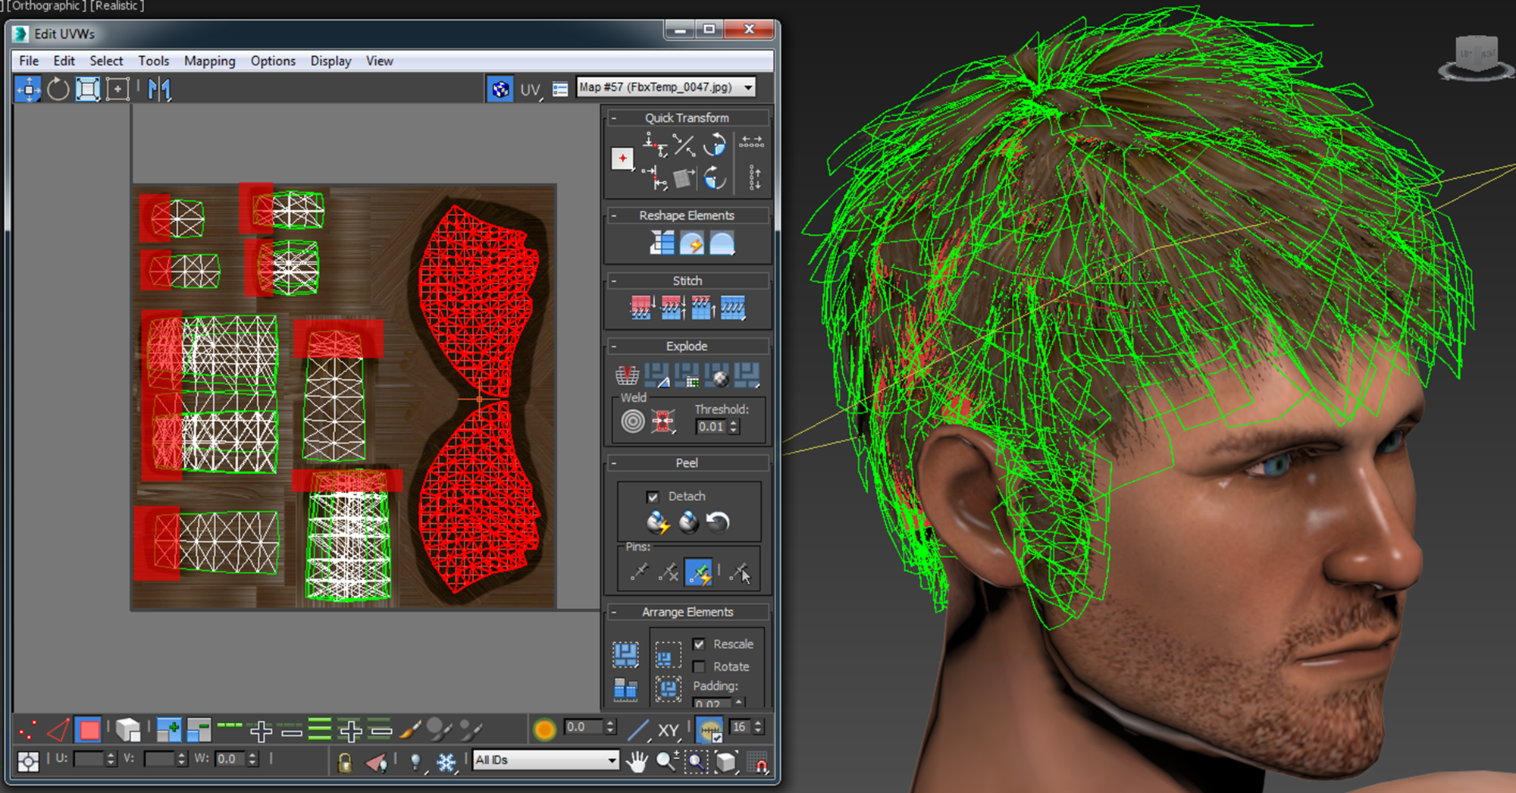1516x793 pixels.
Task: Collapse the Peel rollout
Action: pyautogui.click(x=614, y=463)
